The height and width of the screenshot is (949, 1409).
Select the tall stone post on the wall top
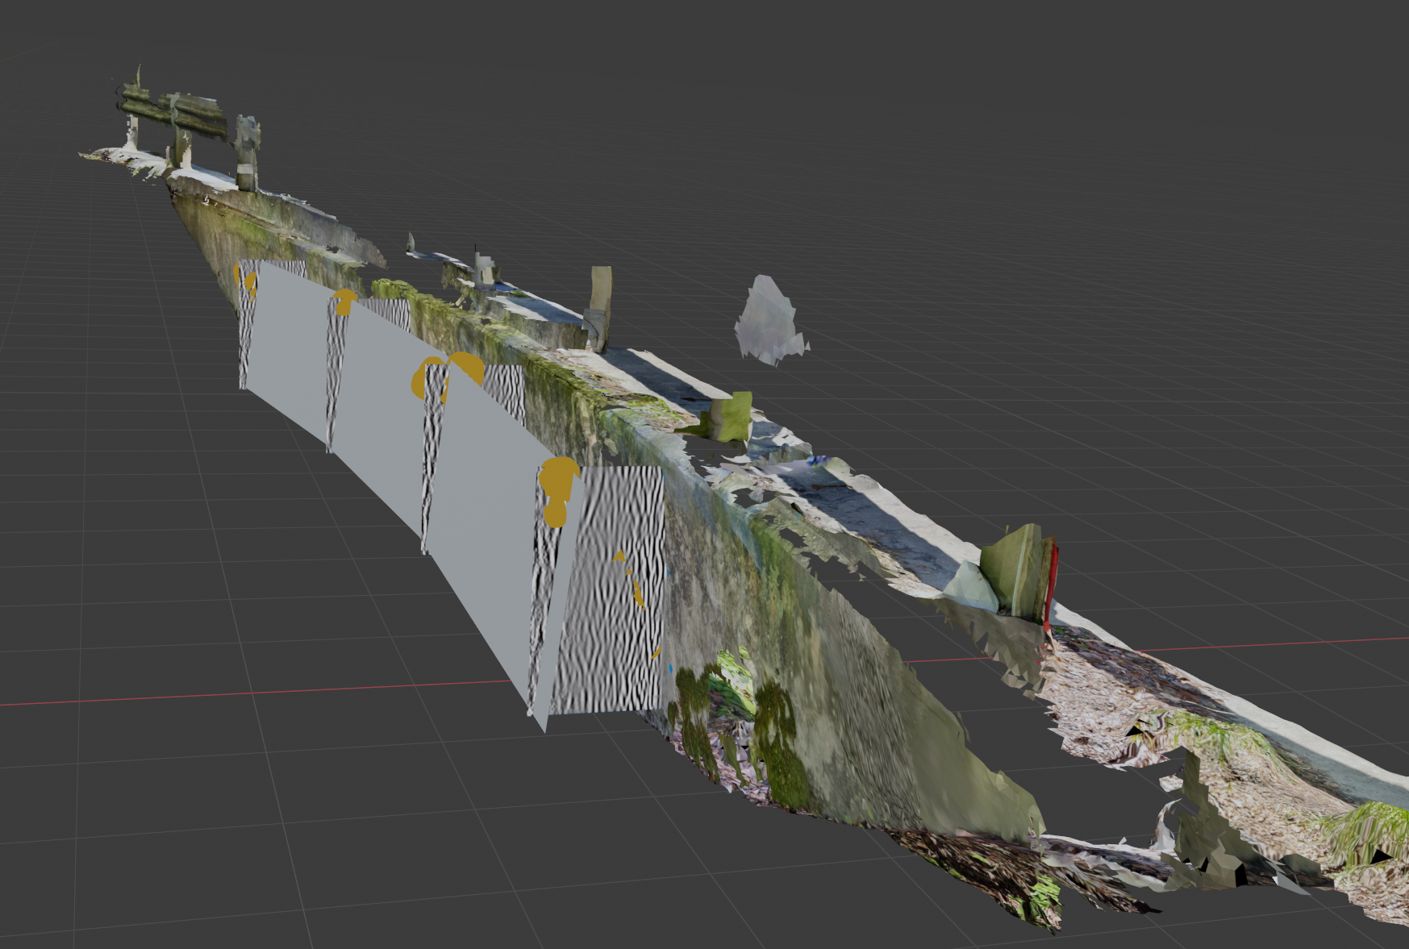(x=599, y=308)
